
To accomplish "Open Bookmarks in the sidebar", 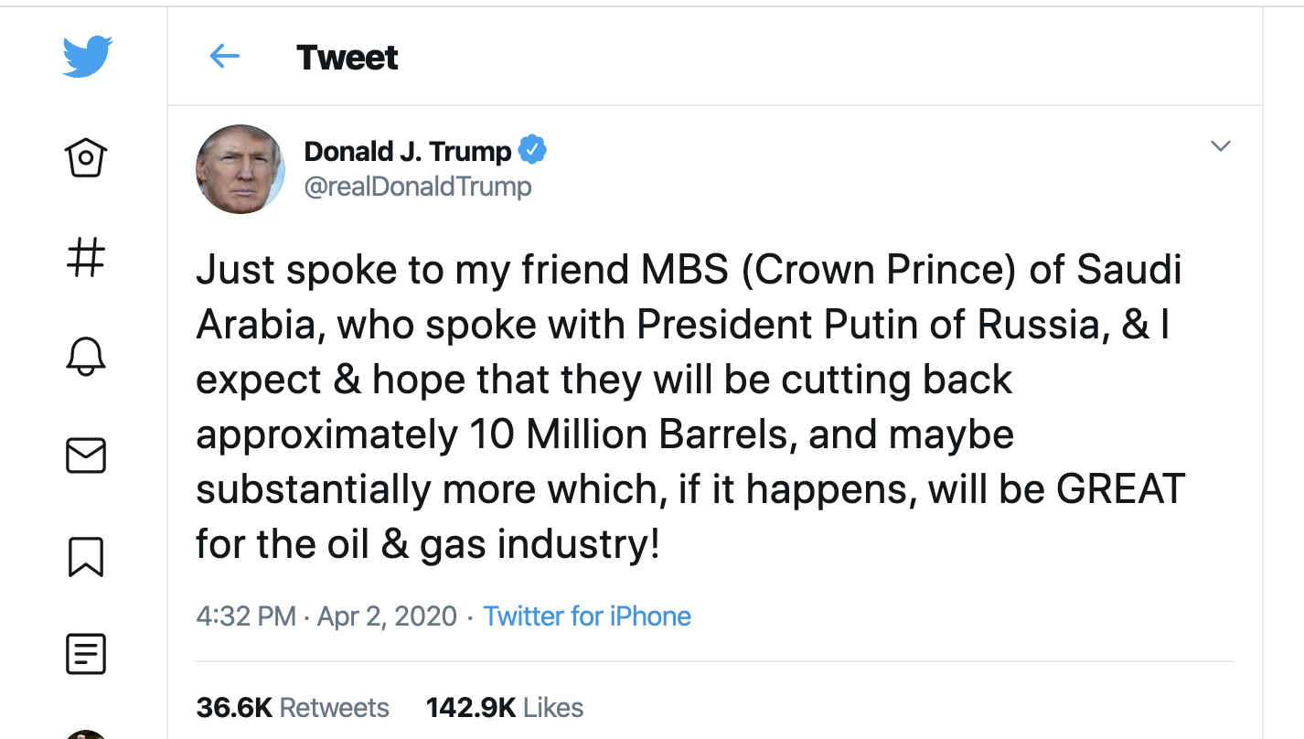I will click(86, 556).
